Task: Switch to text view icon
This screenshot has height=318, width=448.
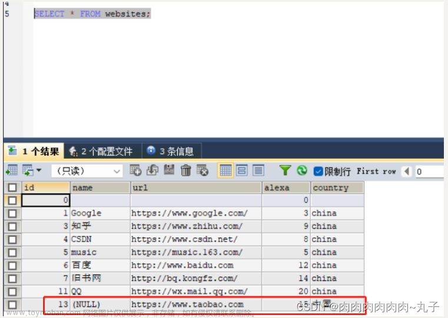Action: pos(258,170)
